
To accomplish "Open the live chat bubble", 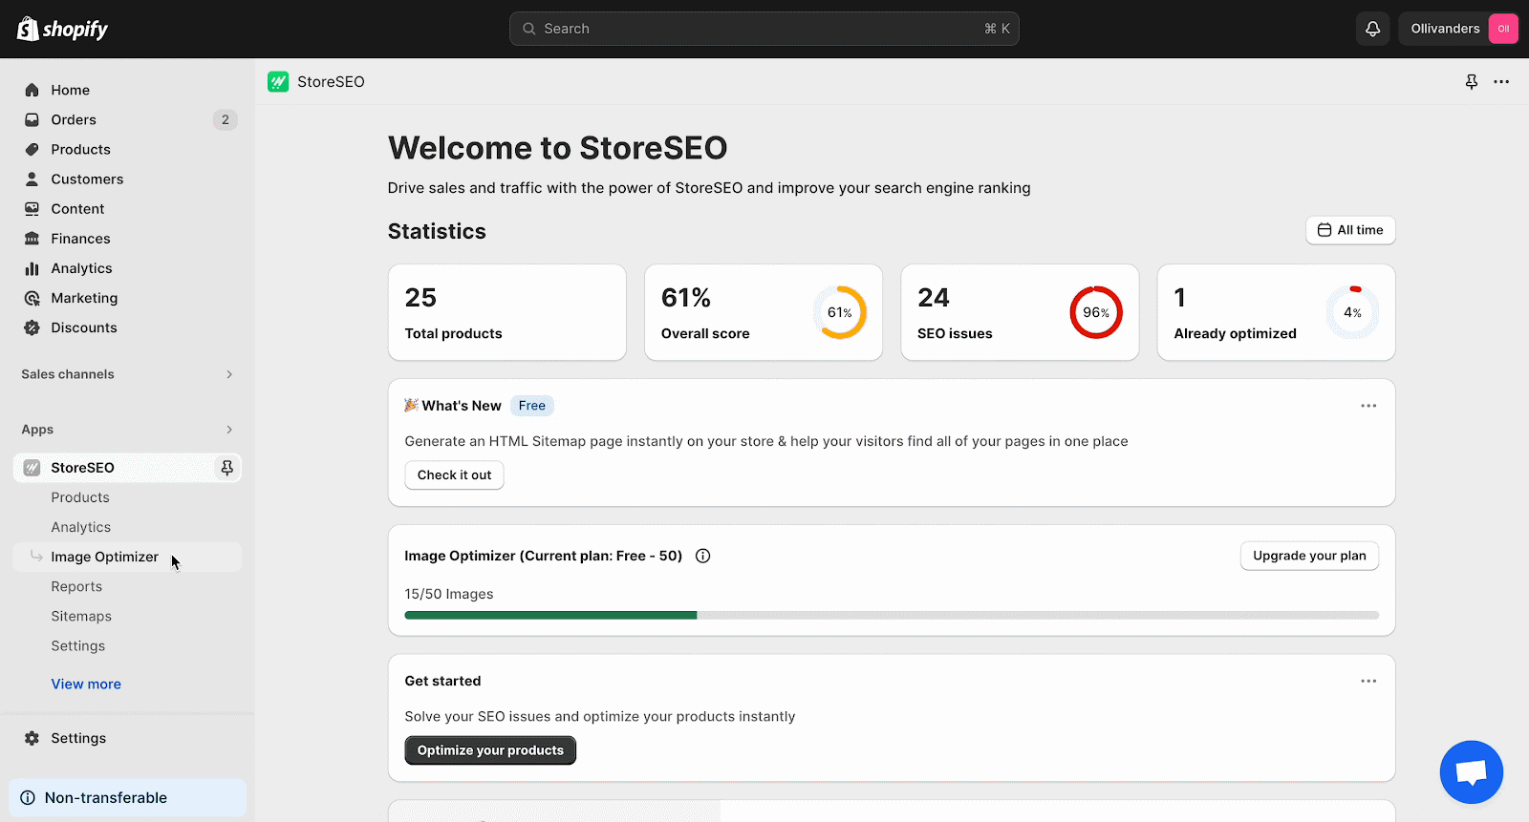I will (x=1471, y=771).
